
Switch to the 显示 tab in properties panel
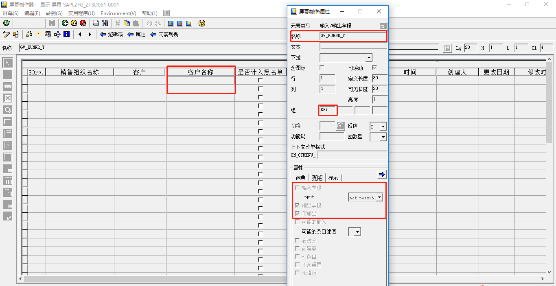point(333,178)
